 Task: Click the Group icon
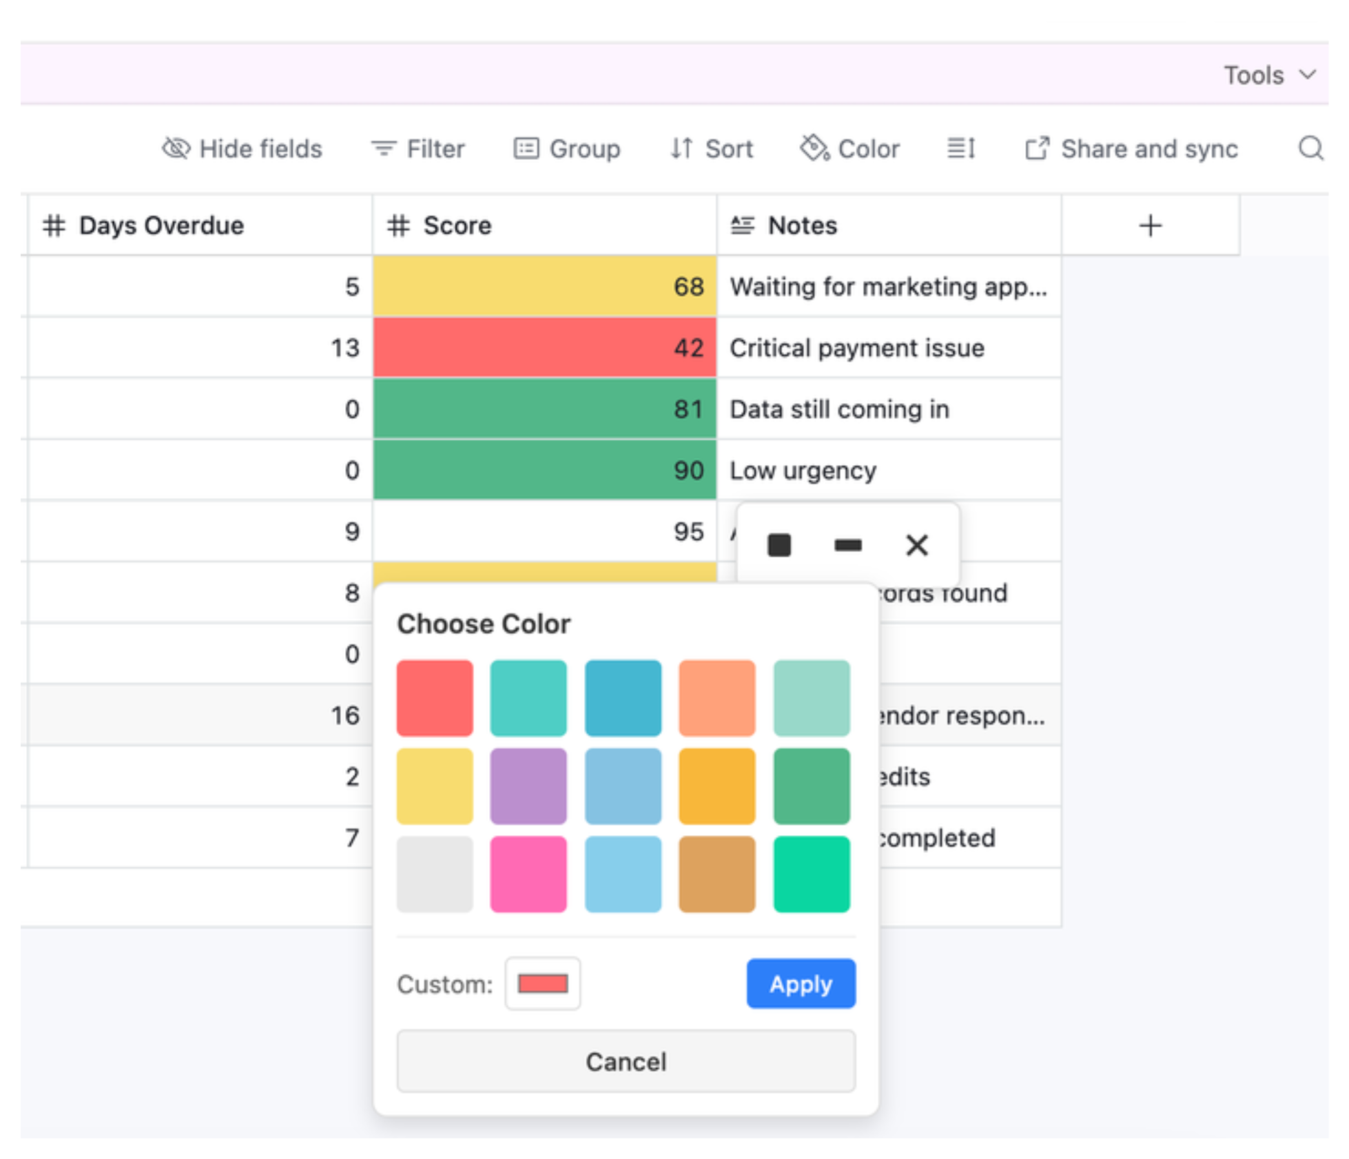pyautogui.click(x=526, y=148)
